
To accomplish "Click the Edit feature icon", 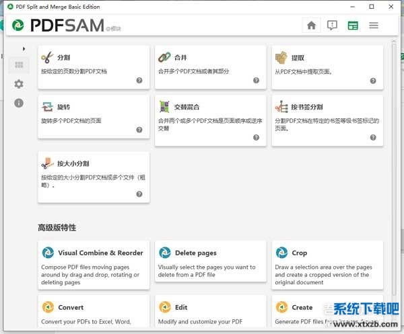I will click(x=165, y=307).
